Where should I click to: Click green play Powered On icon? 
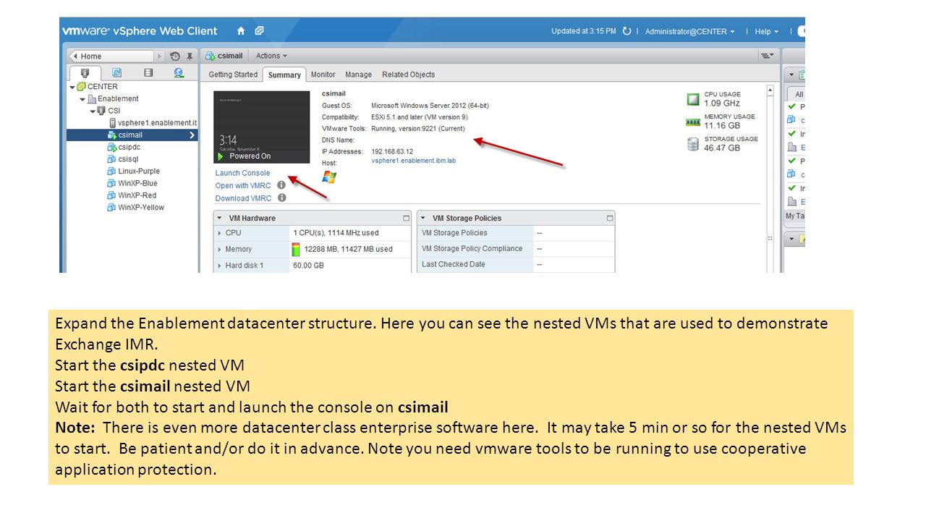tap(220, 156)
